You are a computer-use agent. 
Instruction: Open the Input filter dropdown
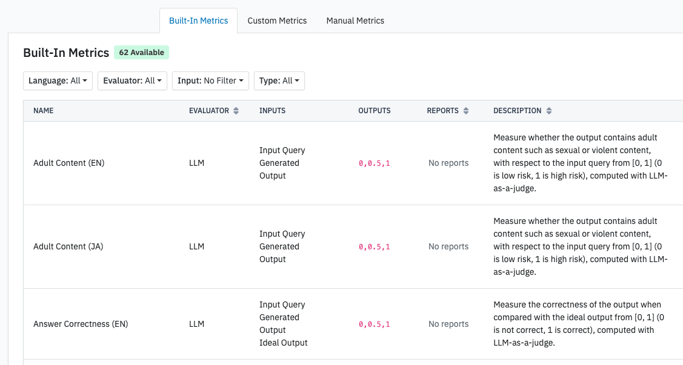tap(210, 81)
